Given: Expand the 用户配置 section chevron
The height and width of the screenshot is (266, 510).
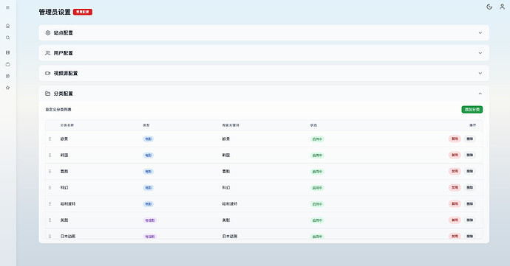Looking at the screenshot, I should click(480, 53).
